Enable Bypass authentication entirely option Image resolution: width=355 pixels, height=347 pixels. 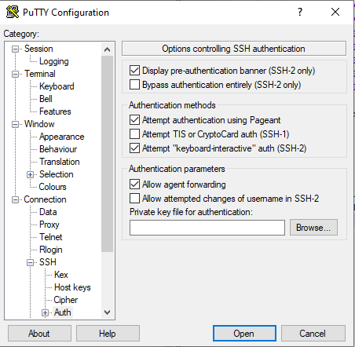click(134, 85)
